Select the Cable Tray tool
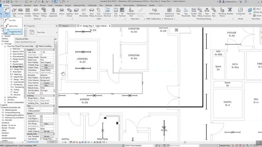262x147 pixels. coord(14,12)
